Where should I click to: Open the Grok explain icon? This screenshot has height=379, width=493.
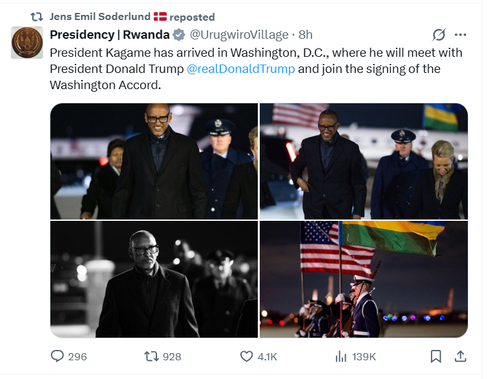(439, 35)
